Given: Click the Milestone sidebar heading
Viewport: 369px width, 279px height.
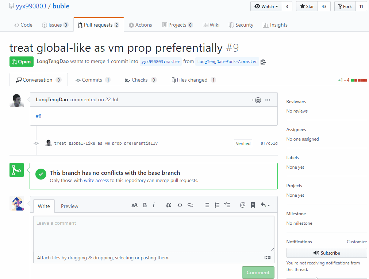Looking at the screenshot, I should click(x=296, y=214).
